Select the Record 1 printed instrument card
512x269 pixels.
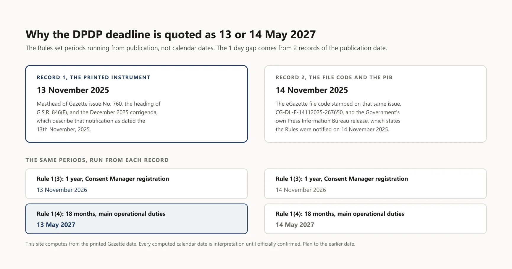click(136, 104)
